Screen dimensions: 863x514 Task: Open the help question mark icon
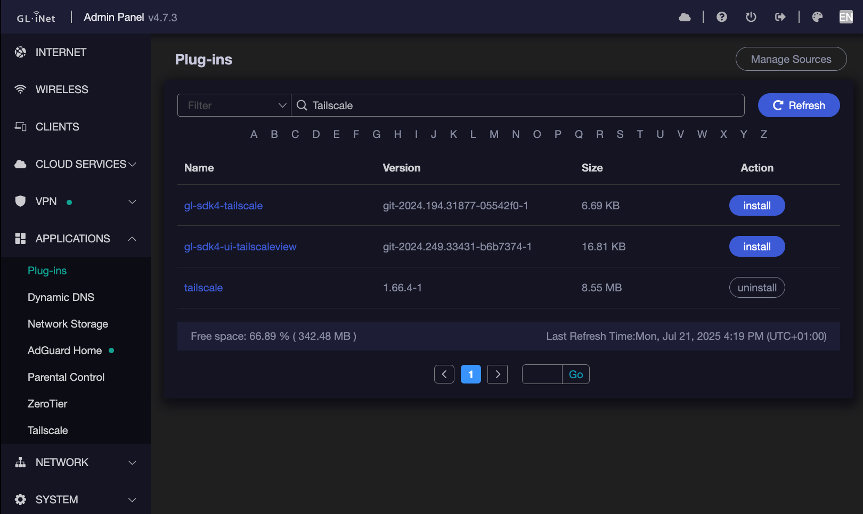click(722, 17)
